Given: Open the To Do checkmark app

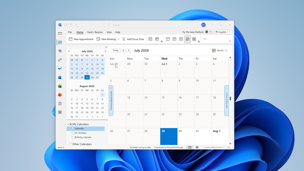Looking at the screenshot, I should pos(60,68).
